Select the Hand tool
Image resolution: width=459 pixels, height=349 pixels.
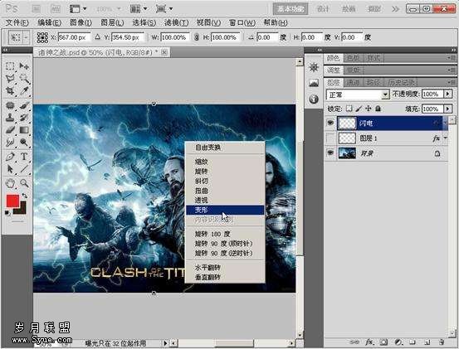[x=10, y=183]
